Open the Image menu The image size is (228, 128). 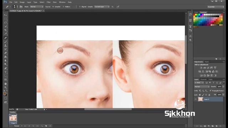22,2
